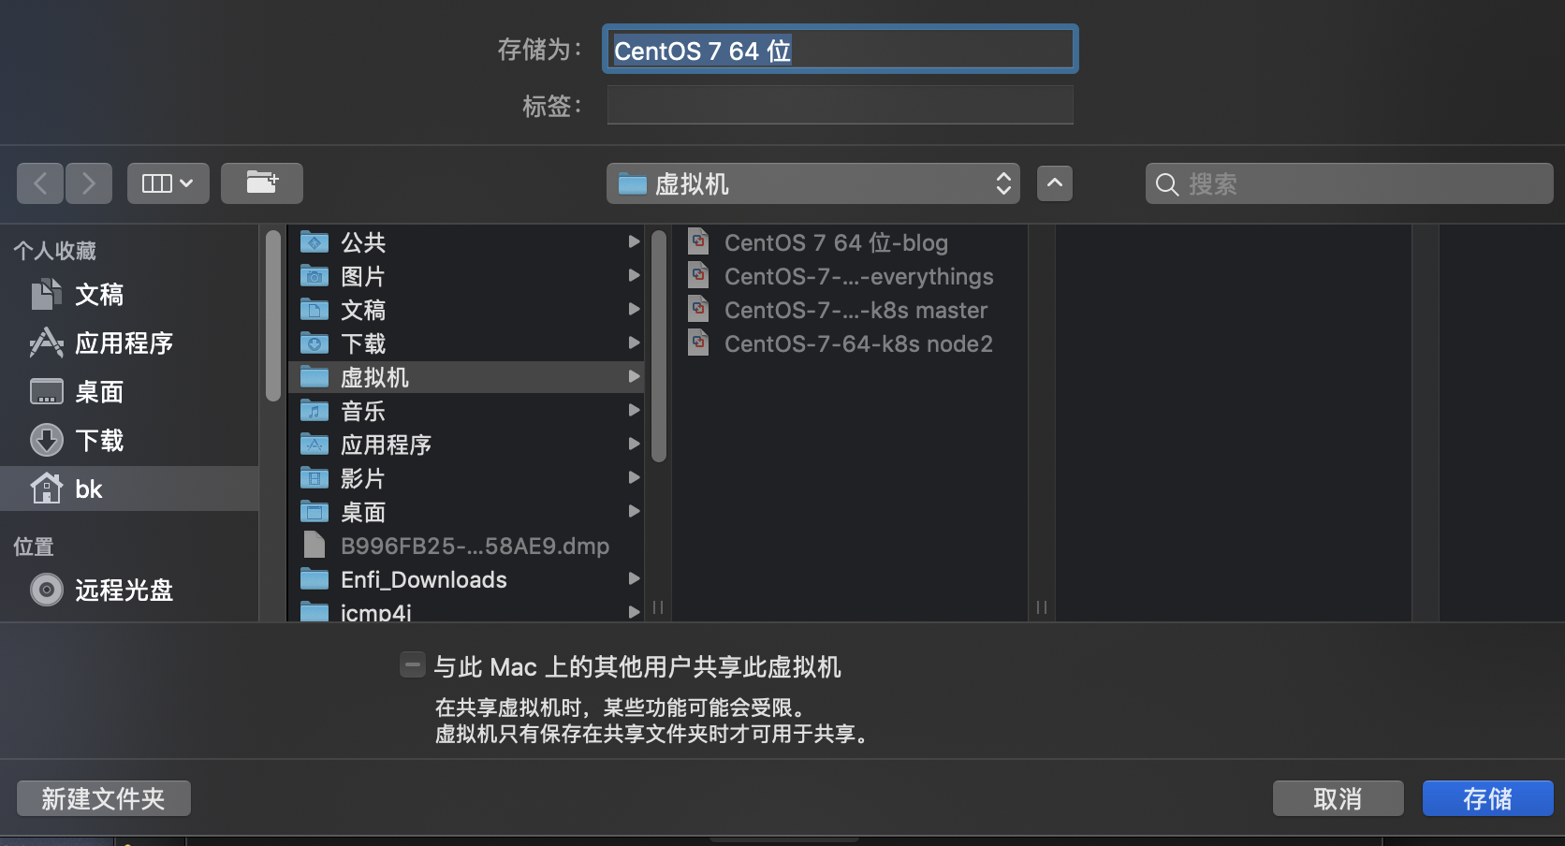
Task: Click the first column scrollbar
Action: [659, 346]
